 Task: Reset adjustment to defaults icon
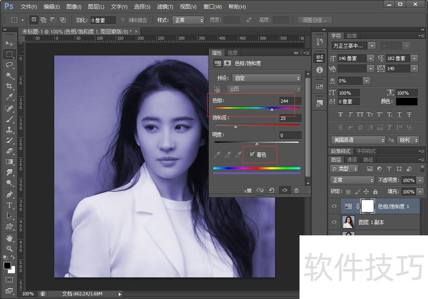(272, 190)
